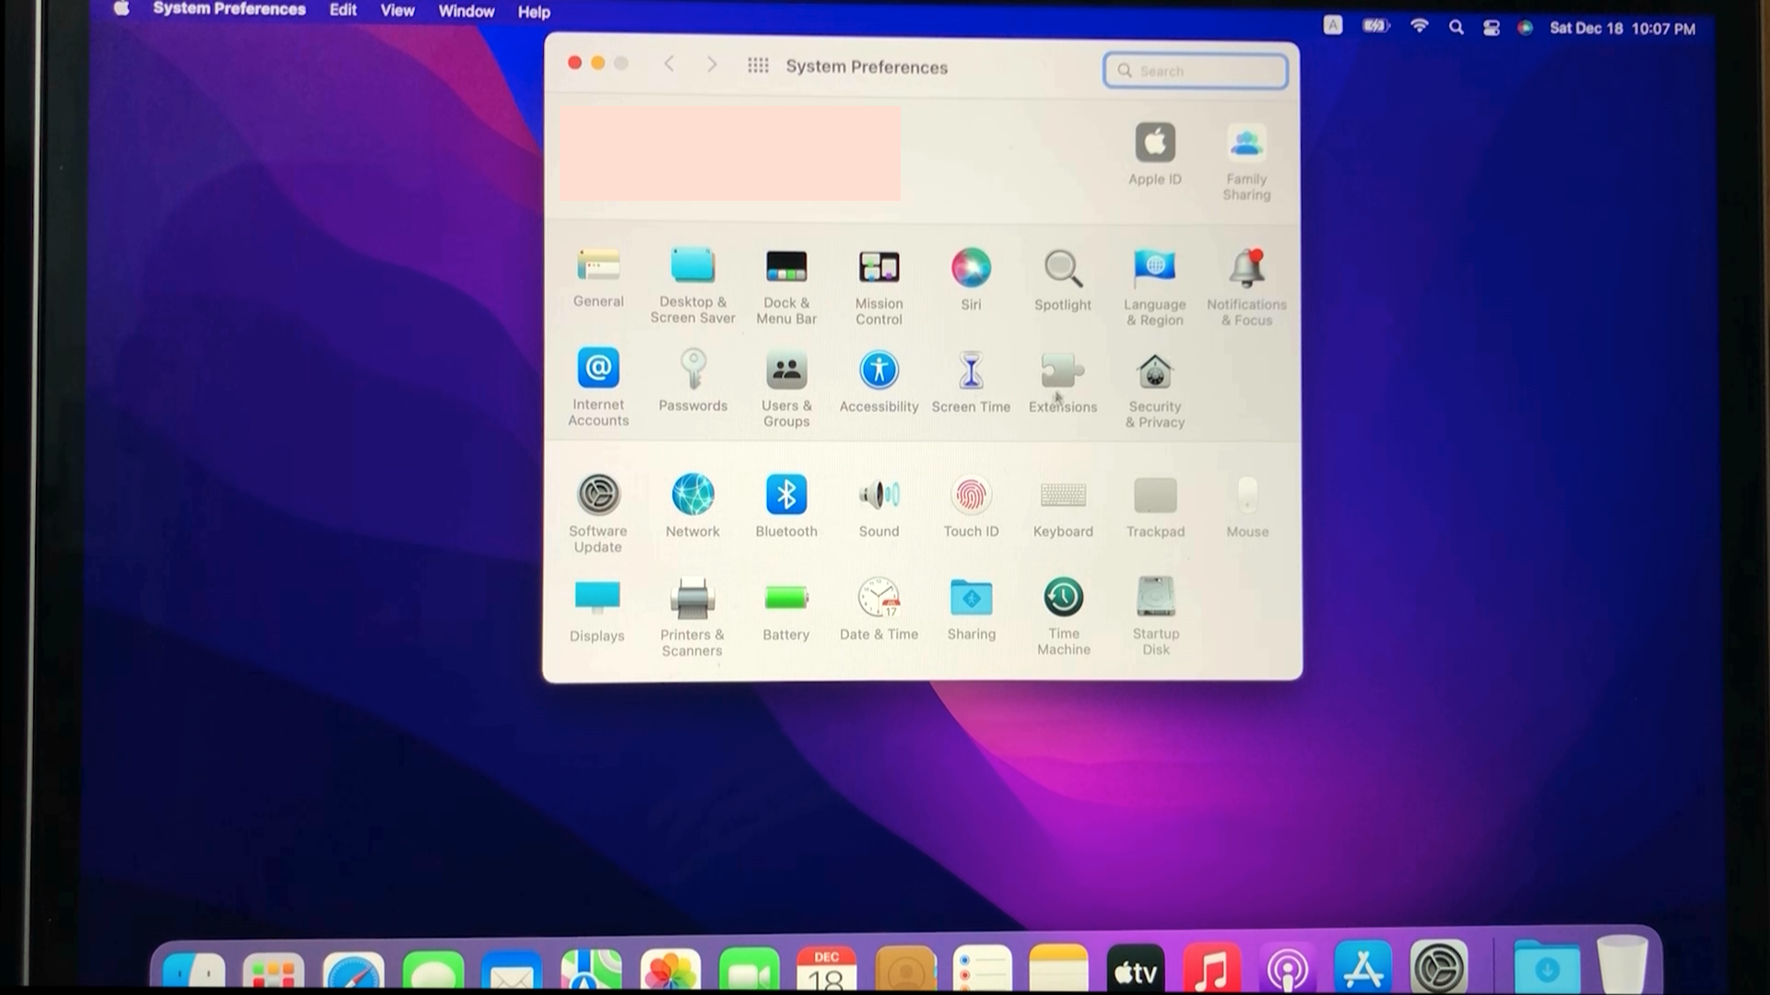
Task: Click the Show All grid button
Action: 758,65
